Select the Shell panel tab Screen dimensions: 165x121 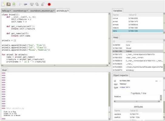(4, 70)
